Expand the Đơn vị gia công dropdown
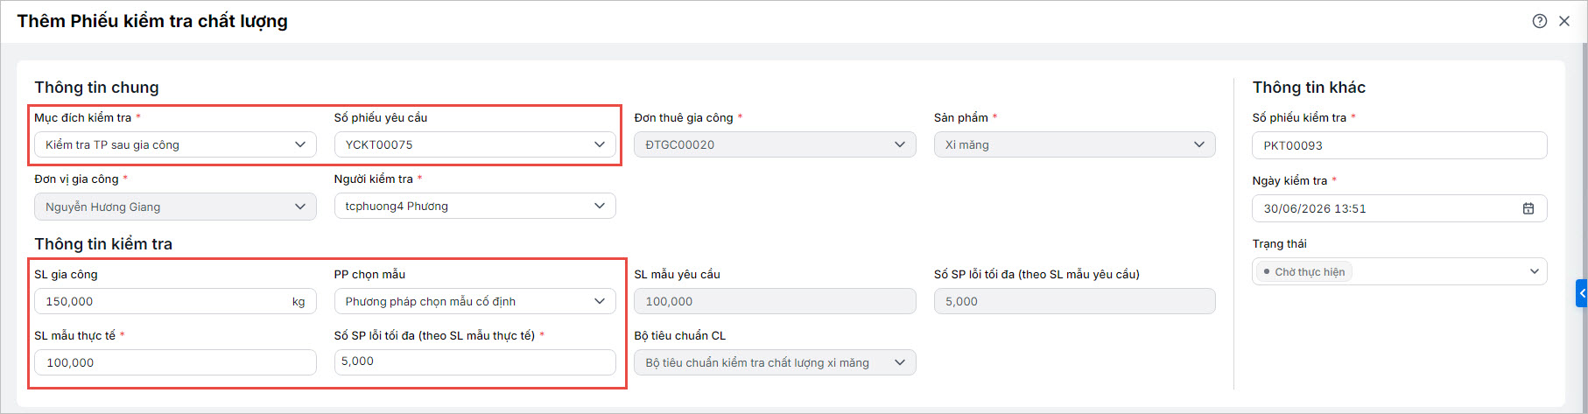This screenshot has height=414, width=1588. [175, 207]
